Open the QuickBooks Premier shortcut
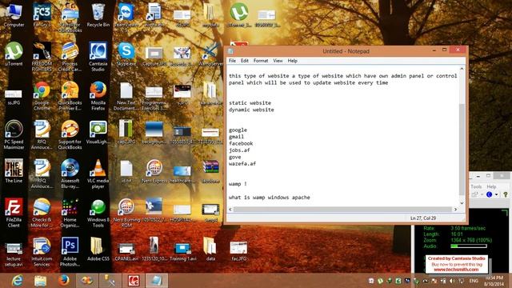Image resolution: width=512 pixels, height=288 pixels. click(x=70, y=96)
